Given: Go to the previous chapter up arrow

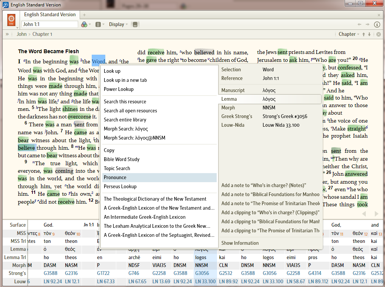Looking at the screenshot, I should point(363,34).
